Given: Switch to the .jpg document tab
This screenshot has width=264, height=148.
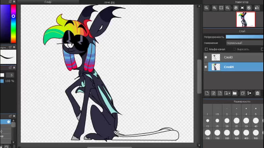Looking at the screenshot, I should pos(109,2).
